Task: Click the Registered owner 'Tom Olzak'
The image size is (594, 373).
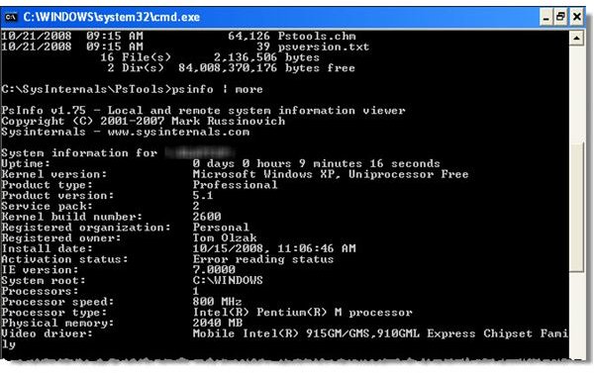Action: point(225,237)
